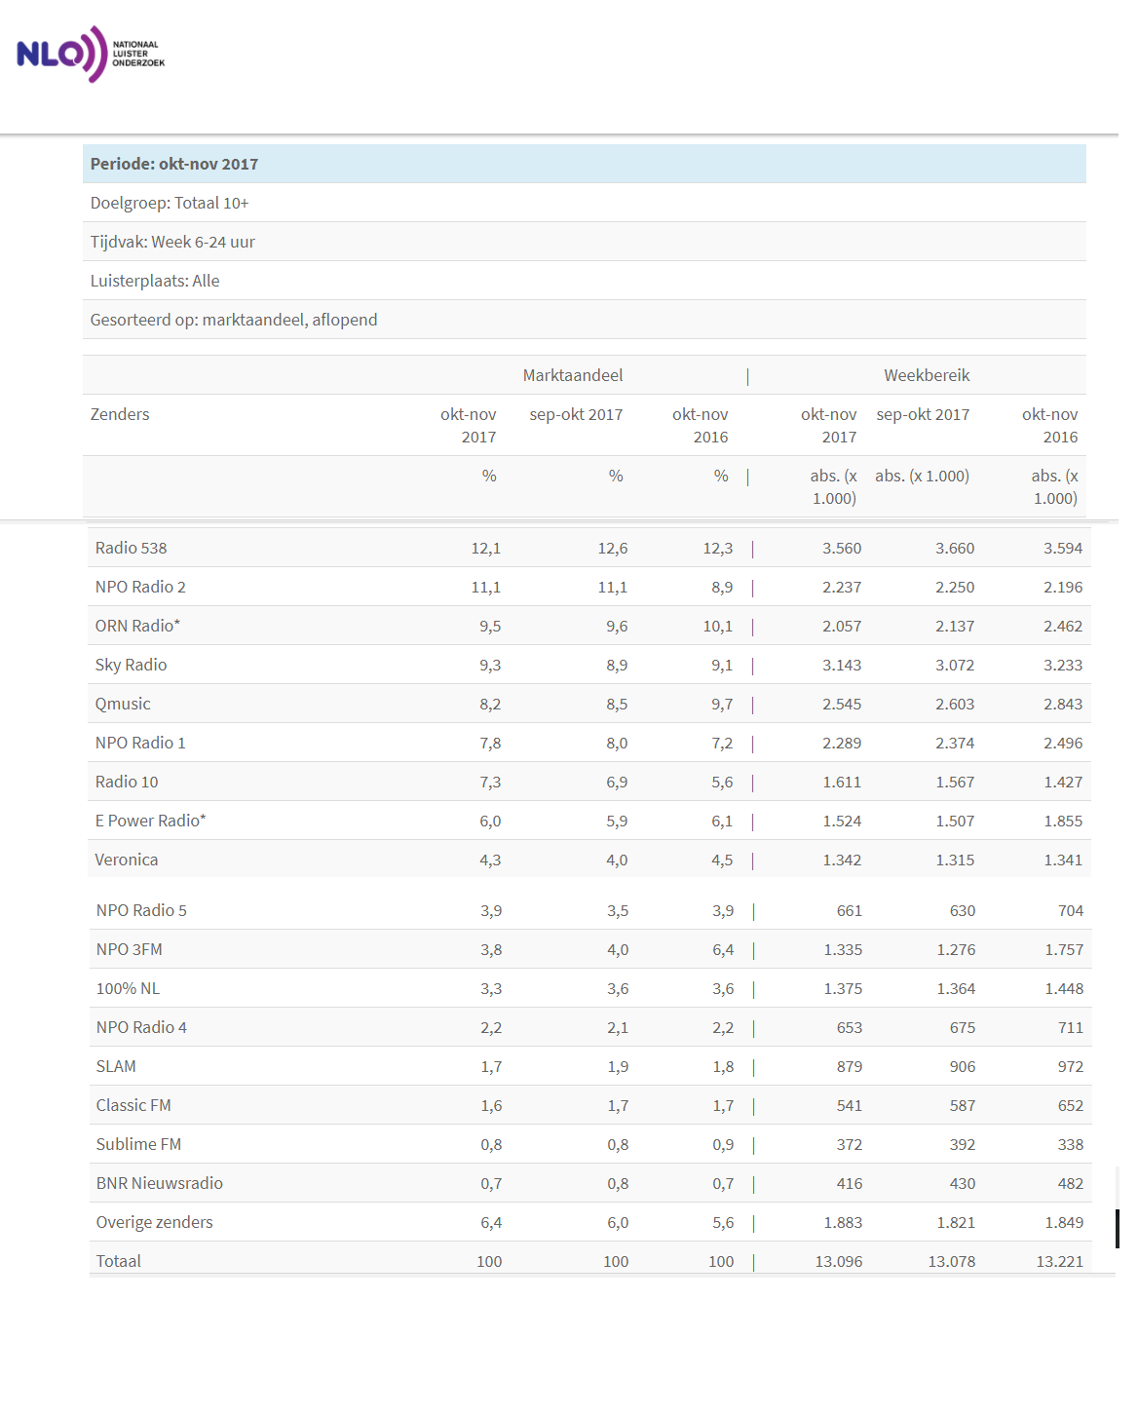This screenshot has height=1415, width=1138.
Task: Click ORN Radio market share '10,1'
Action: 718,626
